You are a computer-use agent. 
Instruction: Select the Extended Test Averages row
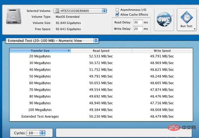coord(101,116)
